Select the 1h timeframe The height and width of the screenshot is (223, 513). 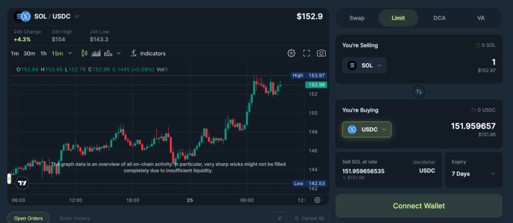[43, 54]
